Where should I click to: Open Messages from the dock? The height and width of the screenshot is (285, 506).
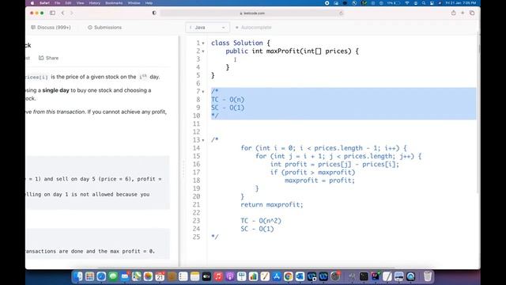[113, 276]
